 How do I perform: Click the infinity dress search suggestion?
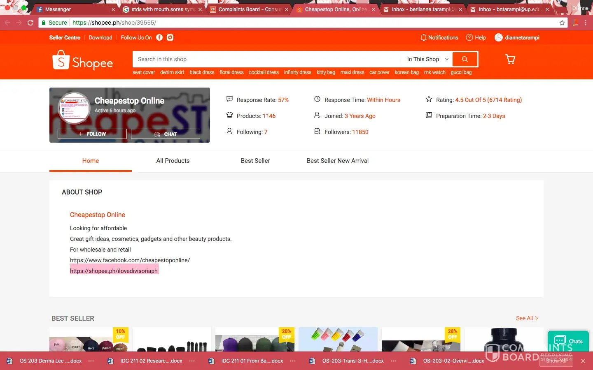298,72
